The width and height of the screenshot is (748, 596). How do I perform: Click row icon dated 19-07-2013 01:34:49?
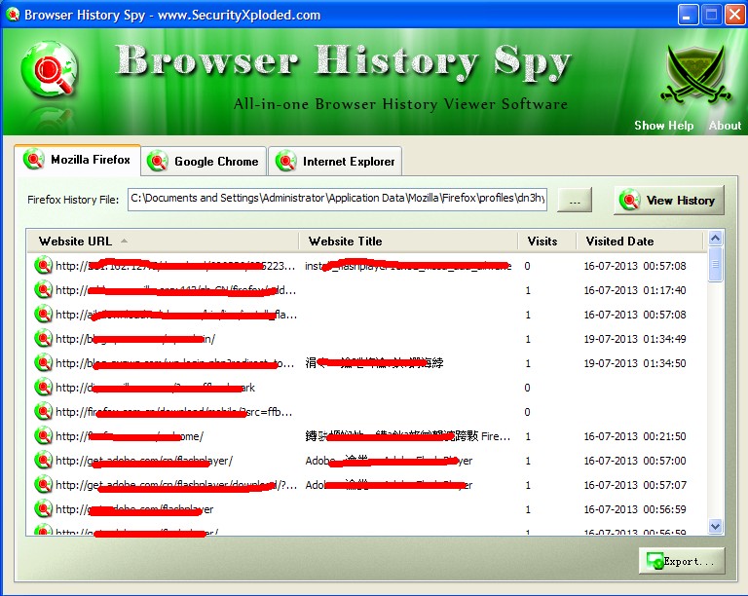tap(43, 338)
